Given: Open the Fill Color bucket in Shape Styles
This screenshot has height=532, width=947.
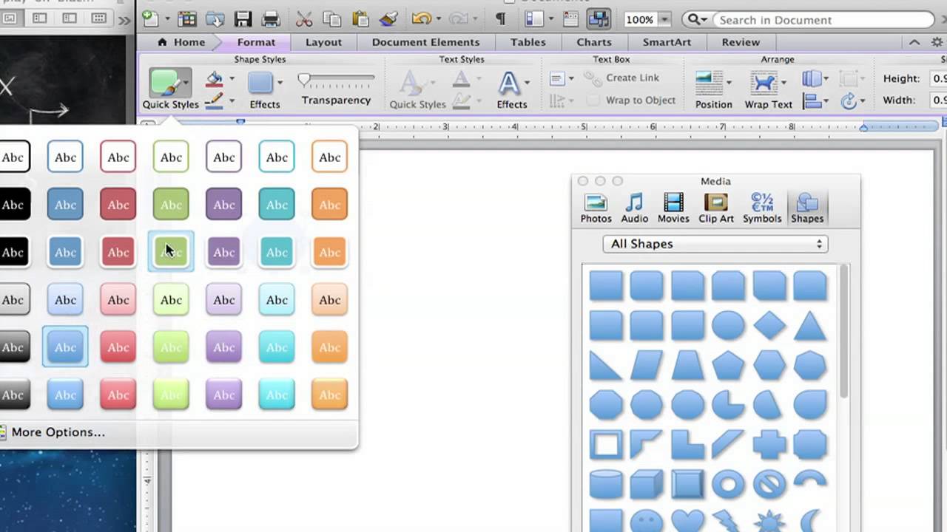Looking at the screenshot, I should (214, 78).
